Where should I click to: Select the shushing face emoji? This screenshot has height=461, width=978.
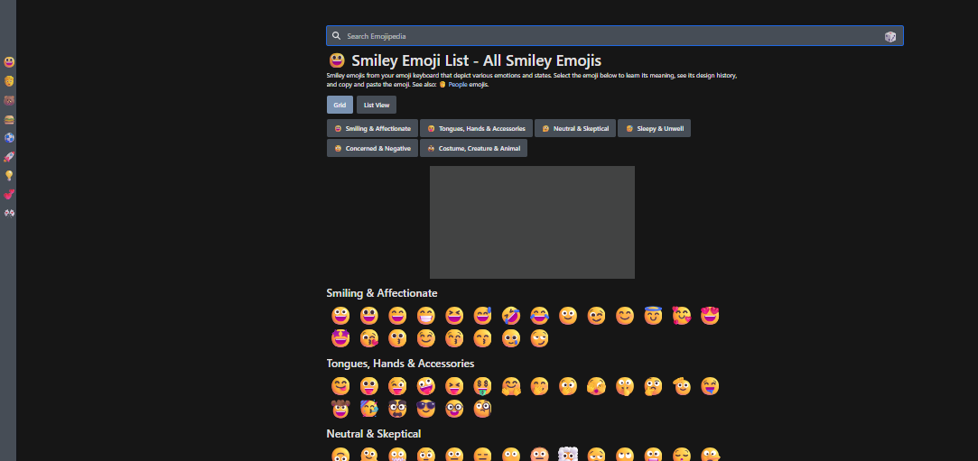point(625,386)
